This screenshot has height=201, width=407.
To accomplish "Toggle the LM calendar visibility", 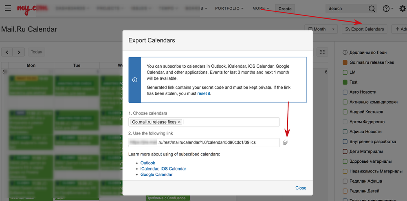I will click(x=345, y=72).
